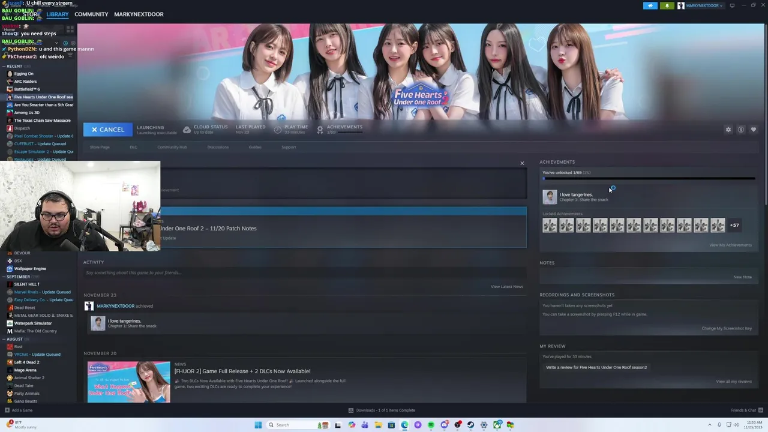This screenshot has width=768, height=432.
Task: Open MARKYNEXTDOOR profile in the activity feed
Action: (x=115, y=306)
